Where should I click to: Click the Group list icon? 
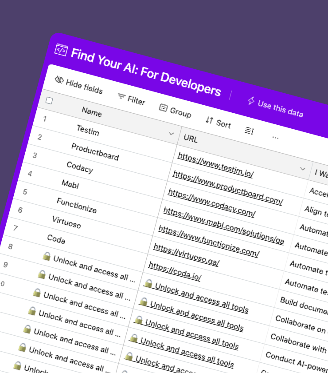(x=163, y=108)
